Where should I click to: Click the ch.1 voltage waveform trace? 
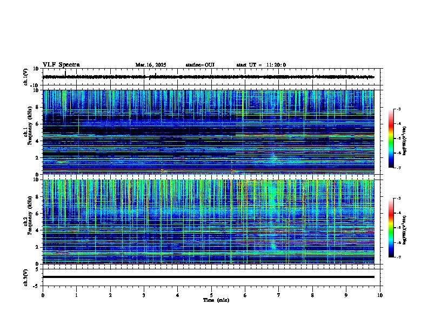208,77
